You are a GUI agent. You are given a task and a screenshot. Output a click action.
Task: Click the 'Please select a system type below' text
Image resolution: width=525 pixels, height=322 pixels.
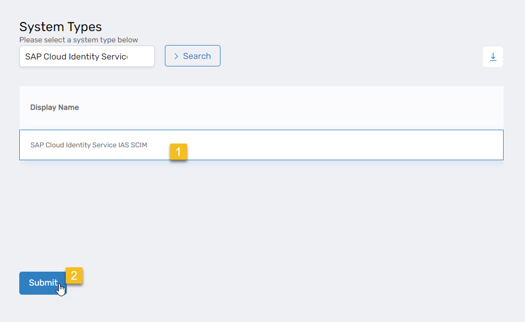point(79,40)
